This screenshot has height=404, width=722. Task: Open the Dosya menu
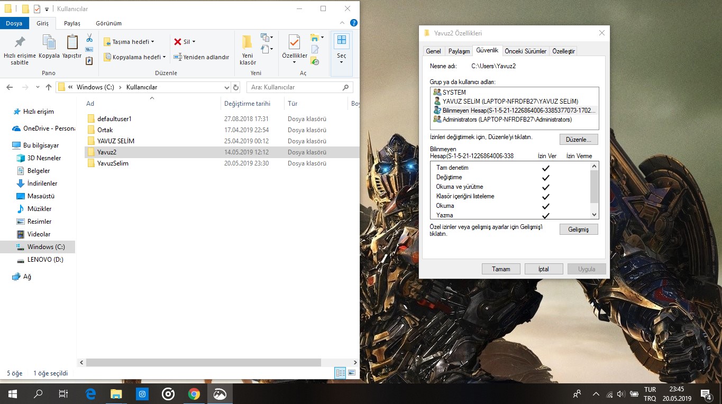tap(14, 23)
